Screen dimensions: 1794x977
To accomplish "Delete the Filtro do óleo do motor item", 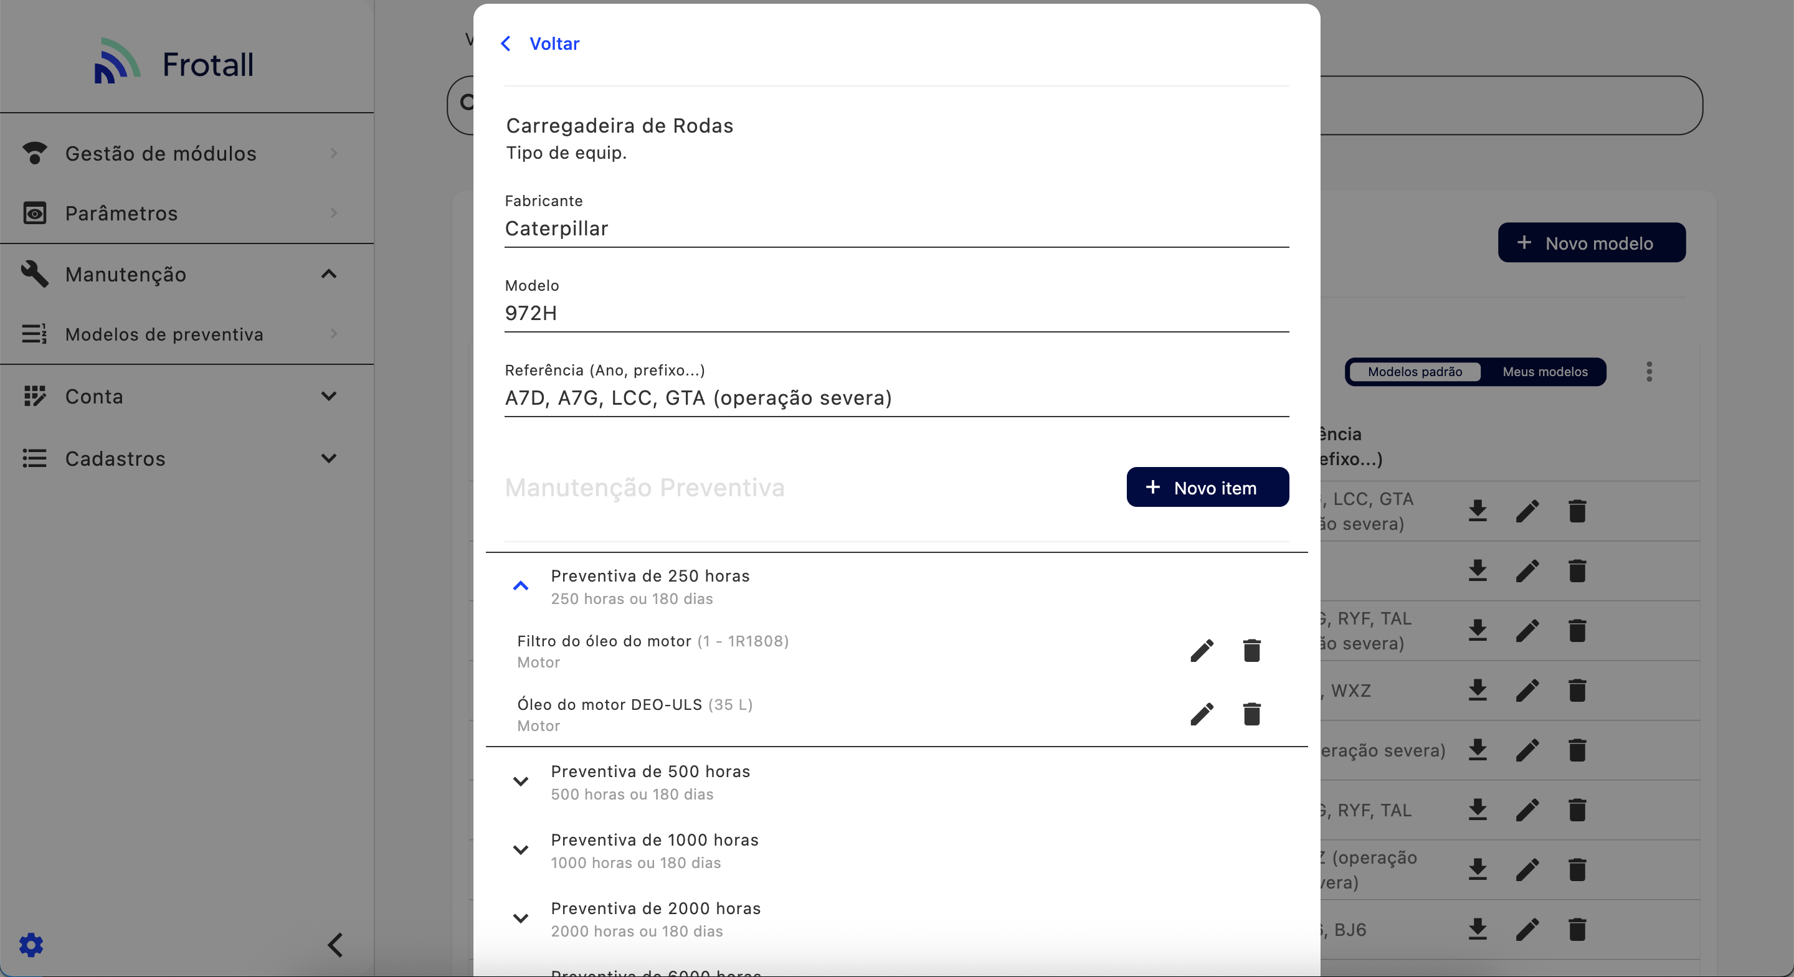I will tap(1251, 651).
